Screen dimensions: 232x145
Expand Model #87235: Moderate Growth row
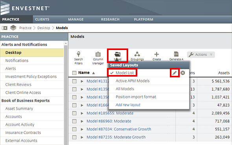tap(82, 137)
